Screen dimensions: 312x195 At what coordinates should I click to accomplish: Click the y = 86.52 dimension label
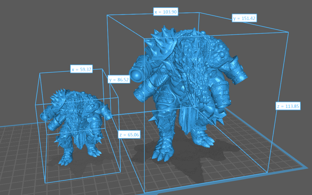[x=119, y=80]
